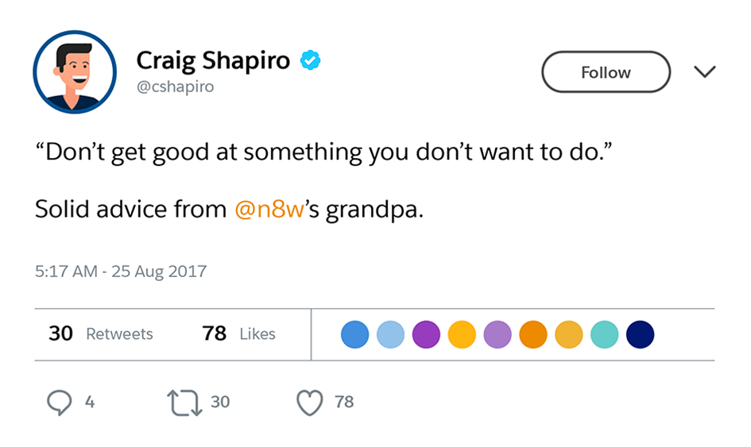The height and width of the screenshot is (447, 751).
Task: Open the @cshapiro handle
Action: pos(175,87)
